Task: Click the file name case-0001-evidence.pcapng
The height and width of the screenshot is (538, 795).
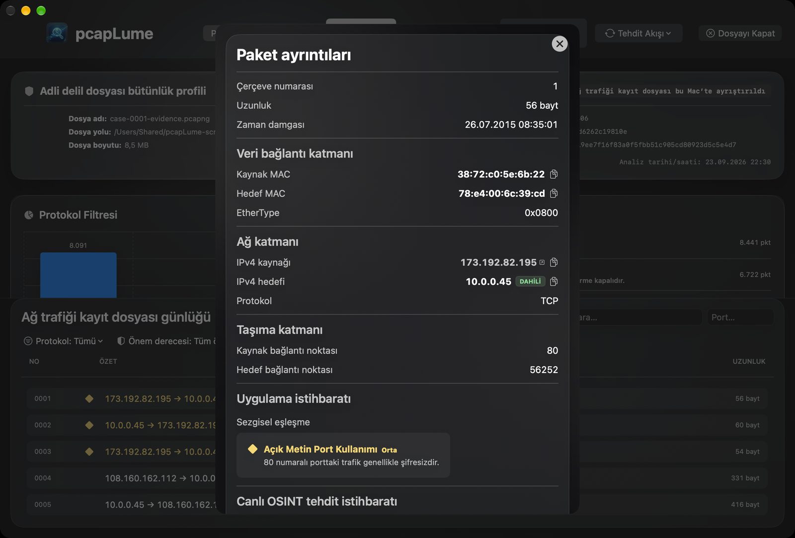Action: tap(159, 119)
